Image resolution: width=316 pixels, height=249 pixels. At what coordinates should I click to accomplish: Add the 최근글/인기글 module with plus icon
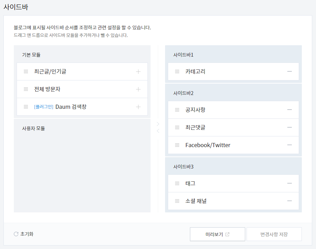pos(138,71)
